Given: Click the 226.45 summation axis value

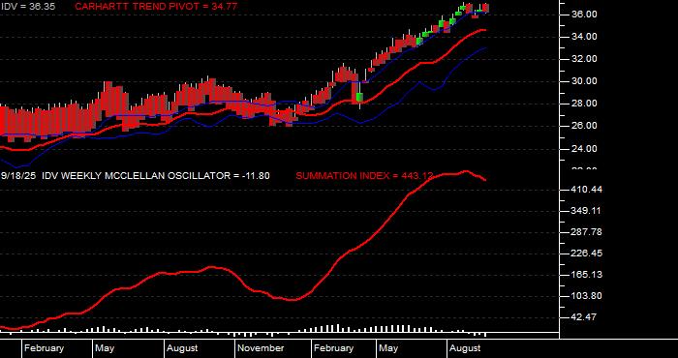Looking at the screenshot, I should coord(586,254).
